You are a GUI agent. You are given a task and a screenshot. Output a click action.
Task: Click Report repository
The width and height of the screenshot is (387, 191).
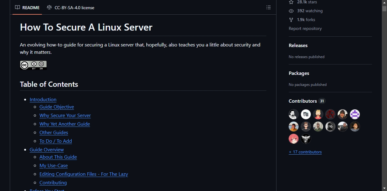click(x=305, y=29)
